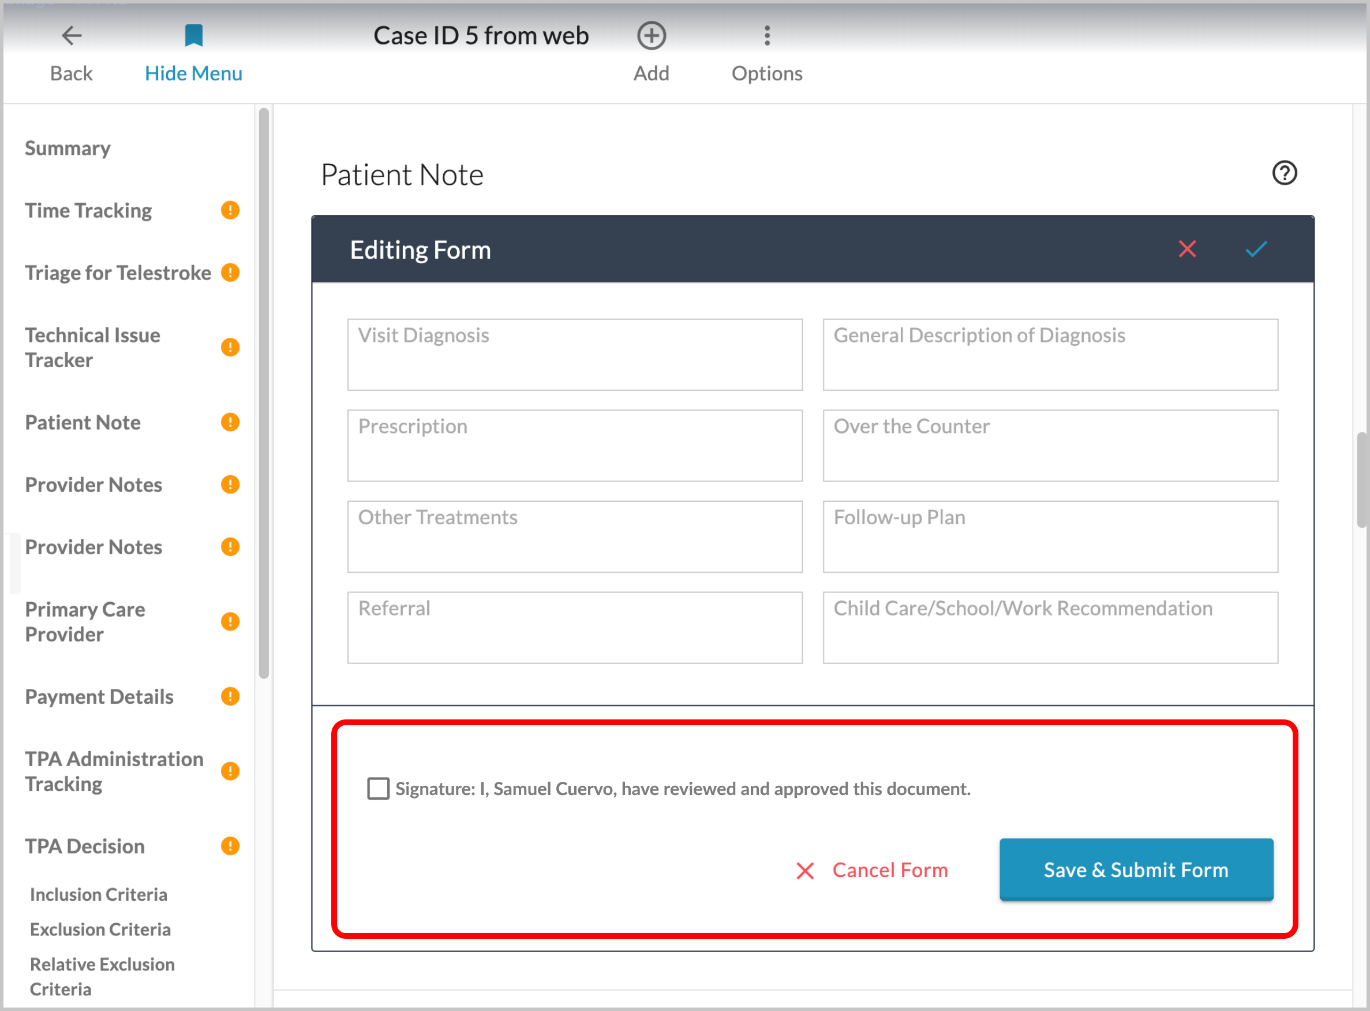This screenshot has width=1370, height=1011.
Task: Click the Hide Menu bookmark icon
Action: pyautogui.click(x=193, y=35)
